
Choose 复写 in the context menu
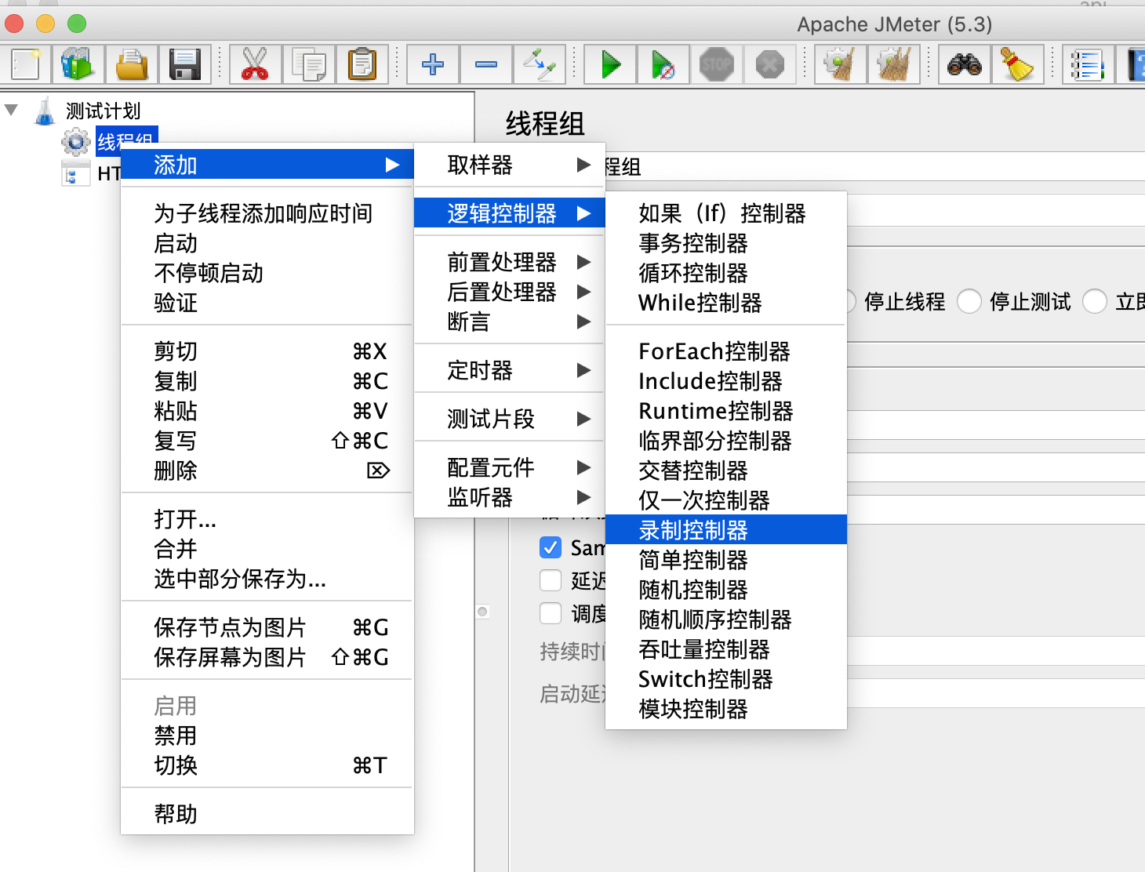pos(267,441)
